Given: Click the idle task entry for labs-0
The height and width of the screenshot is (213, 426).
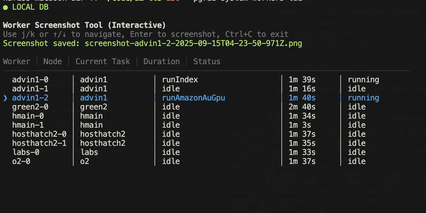Looking at the screenshot, I should pyautogui.click(x=171, y=152).
